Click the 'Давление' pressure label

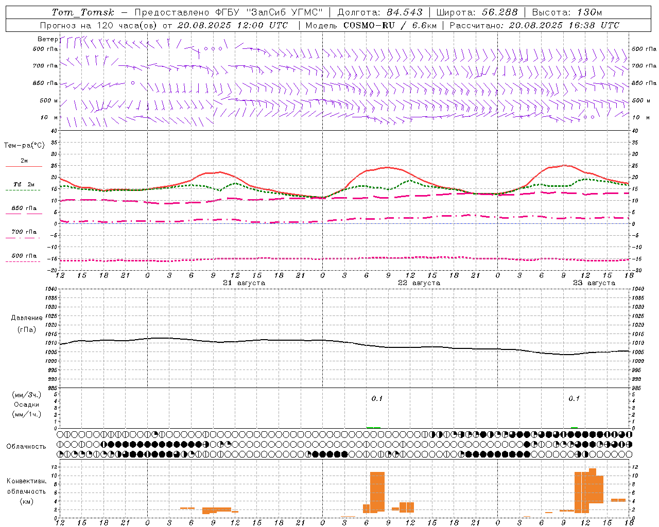pos(27,318)
